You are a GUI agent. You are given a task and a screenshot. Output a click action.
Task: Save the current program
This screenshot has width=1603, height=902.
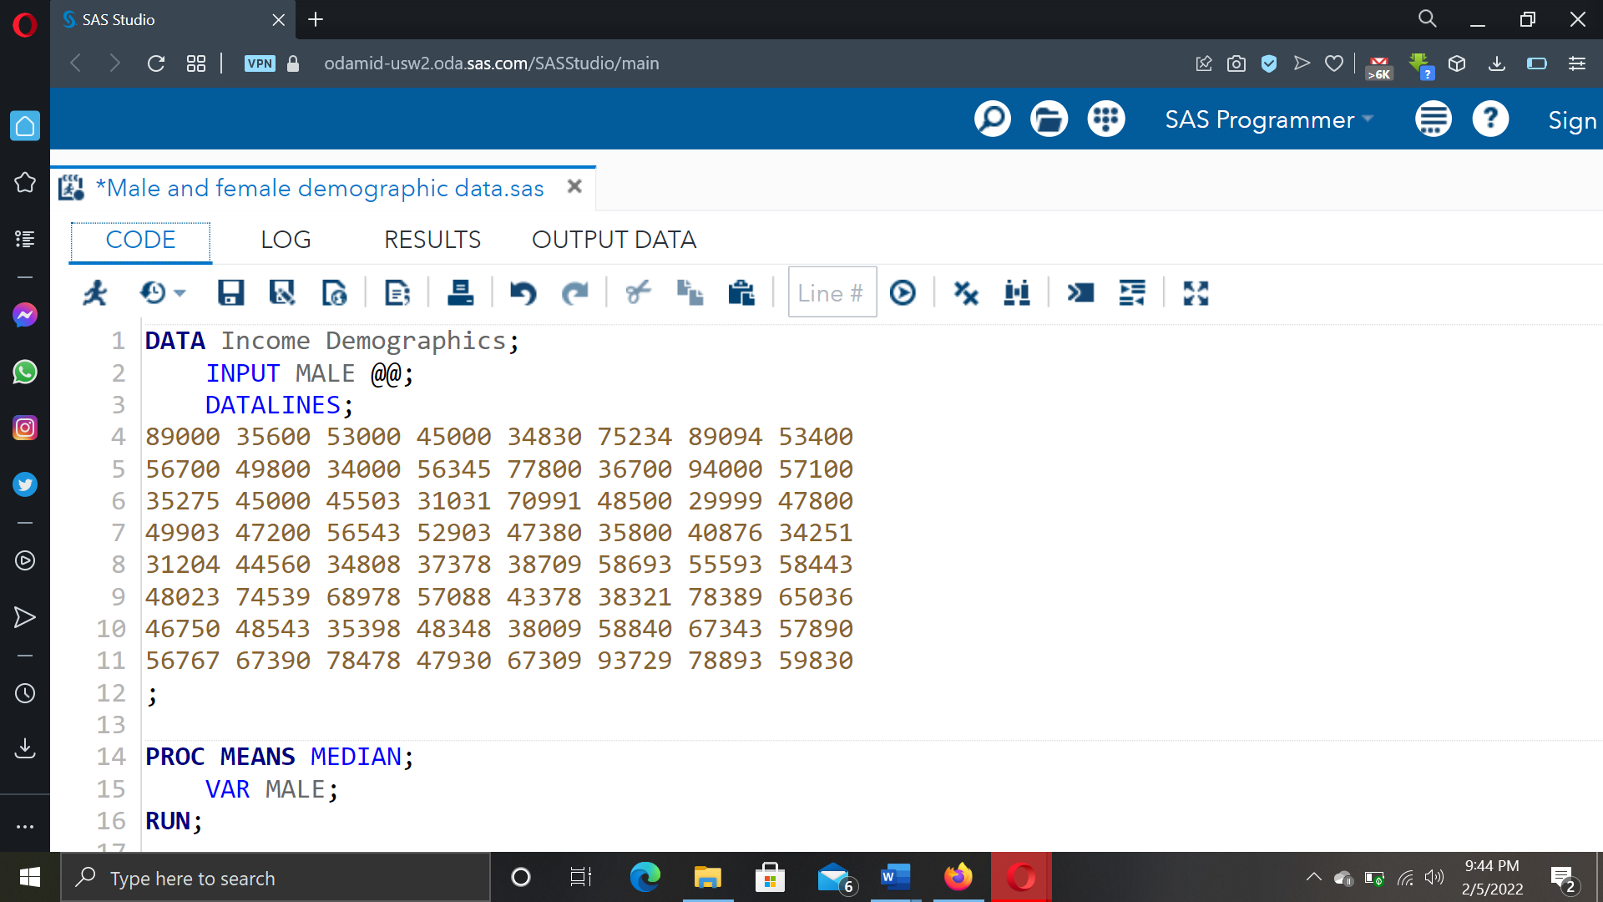[231, 292]
